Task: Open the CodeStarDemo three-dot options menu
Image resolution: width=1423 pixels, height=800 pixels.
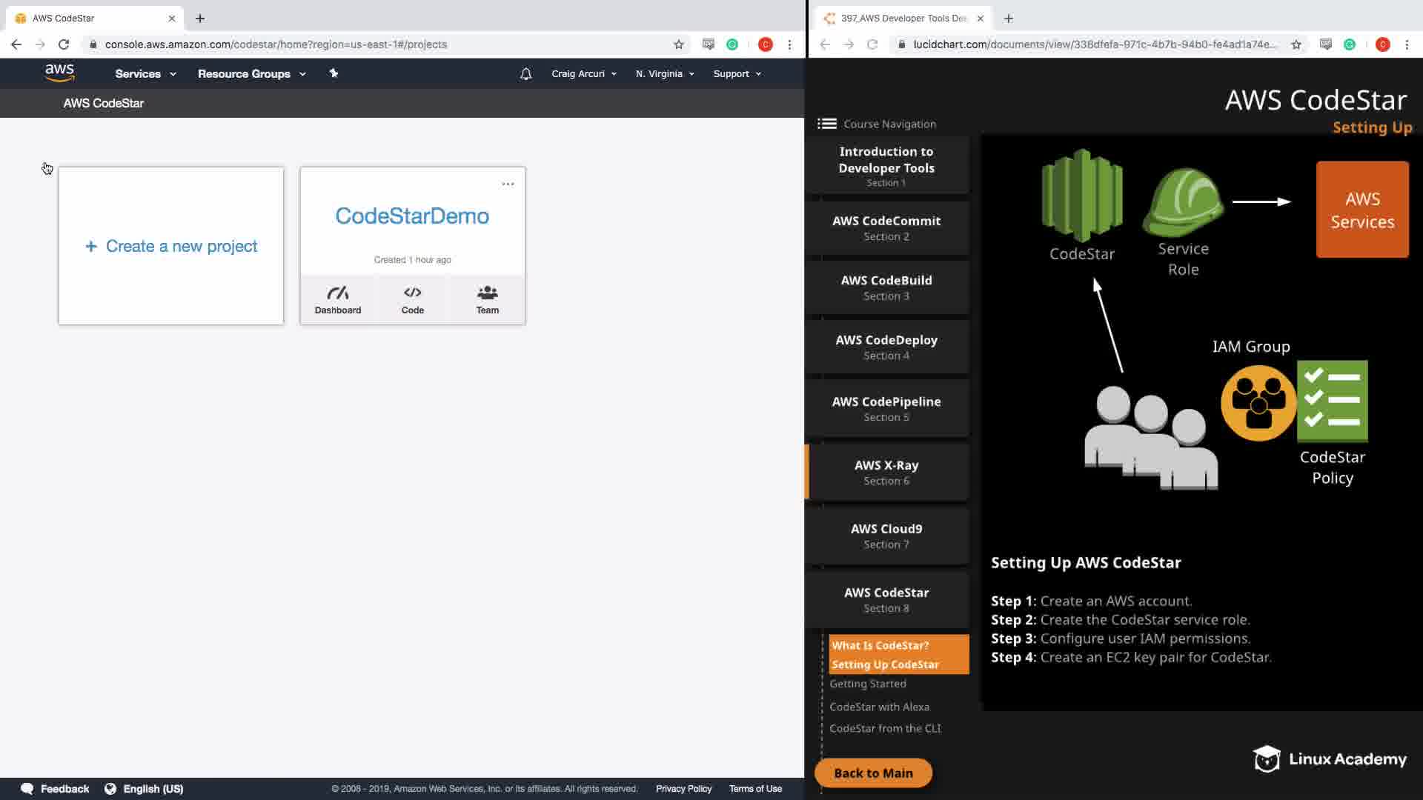Action: [x=508, y=184]
